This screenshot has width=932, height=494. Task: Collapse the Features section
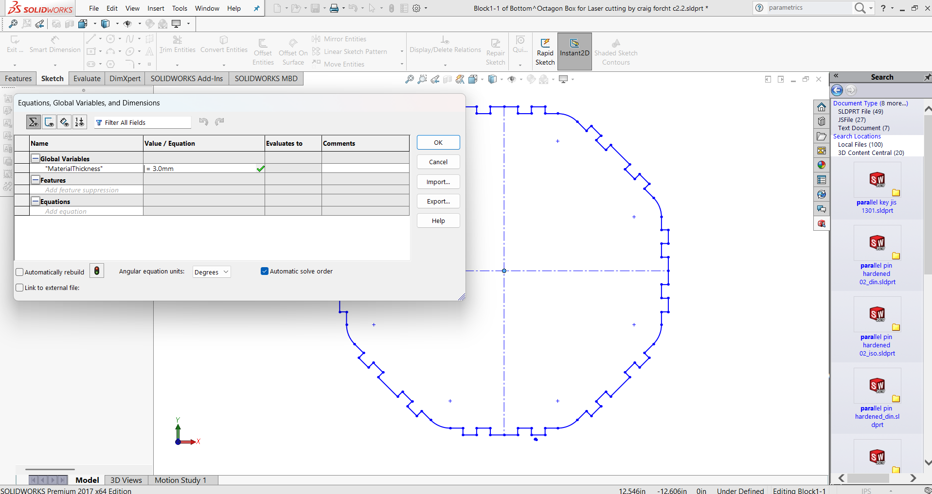[36, 180]
